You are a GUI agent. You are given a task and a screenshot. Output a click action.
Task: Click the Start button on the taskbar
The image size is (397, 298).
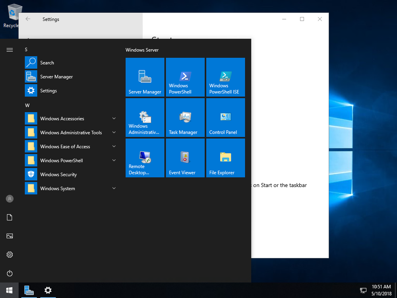click(x=9, y=290)
